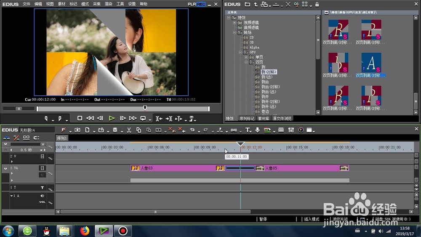Click the timeline horizontal scrollbar

coord(155,212)
